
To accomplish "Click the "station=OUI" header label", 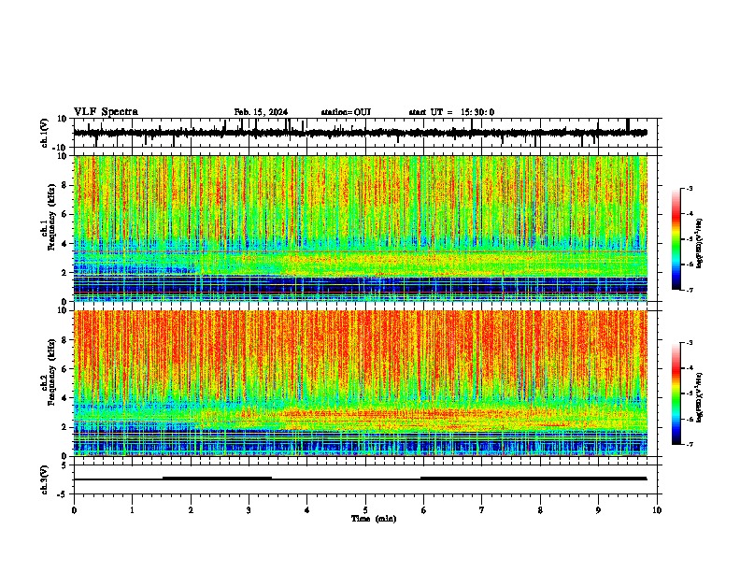I will [346, 112].
